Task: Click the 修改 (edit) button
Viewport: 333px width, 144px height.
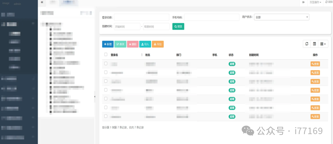Action: pyautogui.click(x=120, y=44)
